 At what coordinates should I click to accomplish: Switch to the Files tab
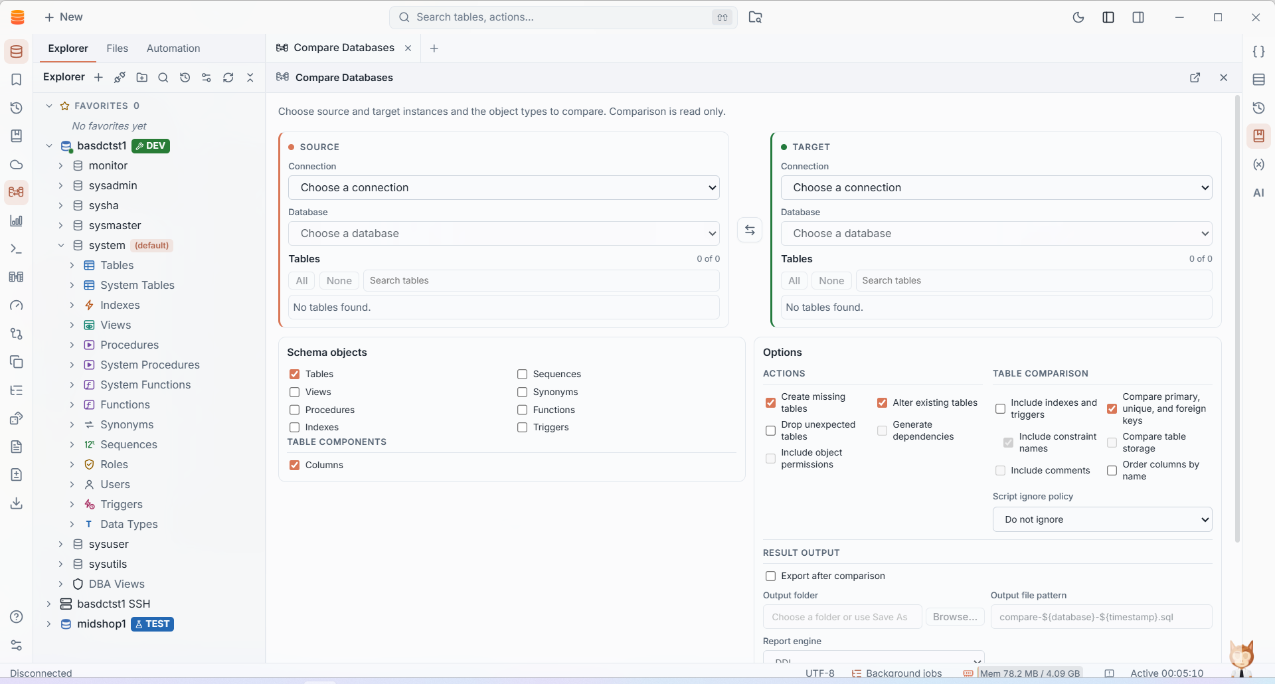tap(118, 48)
